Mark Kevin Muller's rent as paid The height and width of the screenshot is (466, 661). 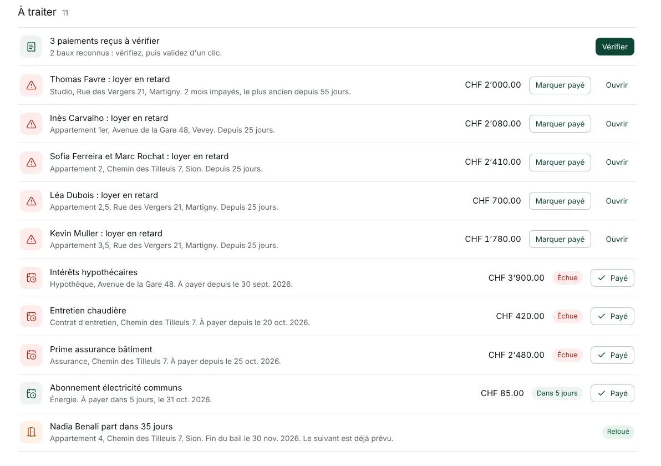[x=560, y=240]
